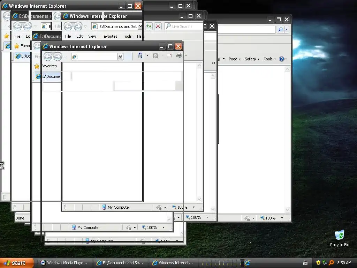This screenshot has height=268, width=357.
Task: Select the E:\Do tab in the window behind
Action: tap(23, 56)
